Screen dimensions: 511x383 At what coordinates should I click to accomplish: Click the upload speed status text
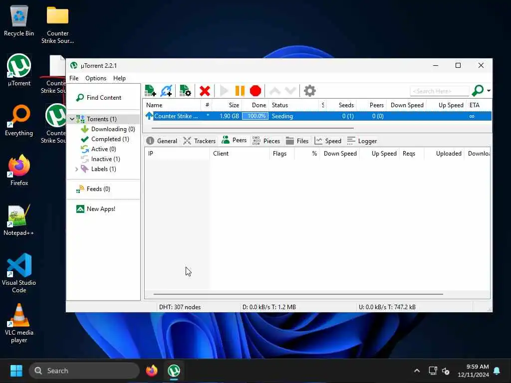[387, 307]
